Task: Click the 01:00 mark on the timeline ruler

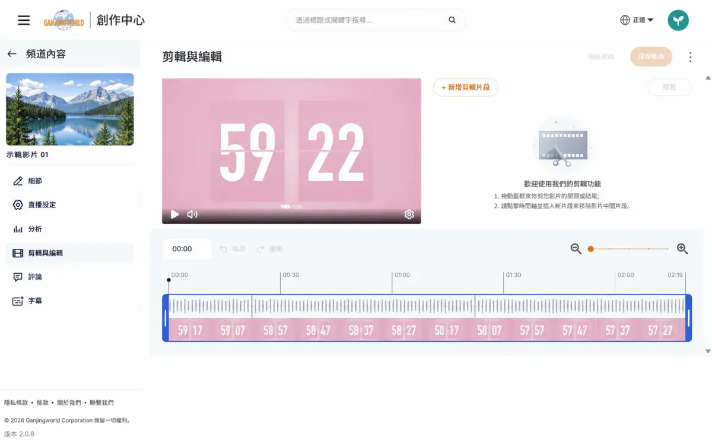Action: coord(402,275)
